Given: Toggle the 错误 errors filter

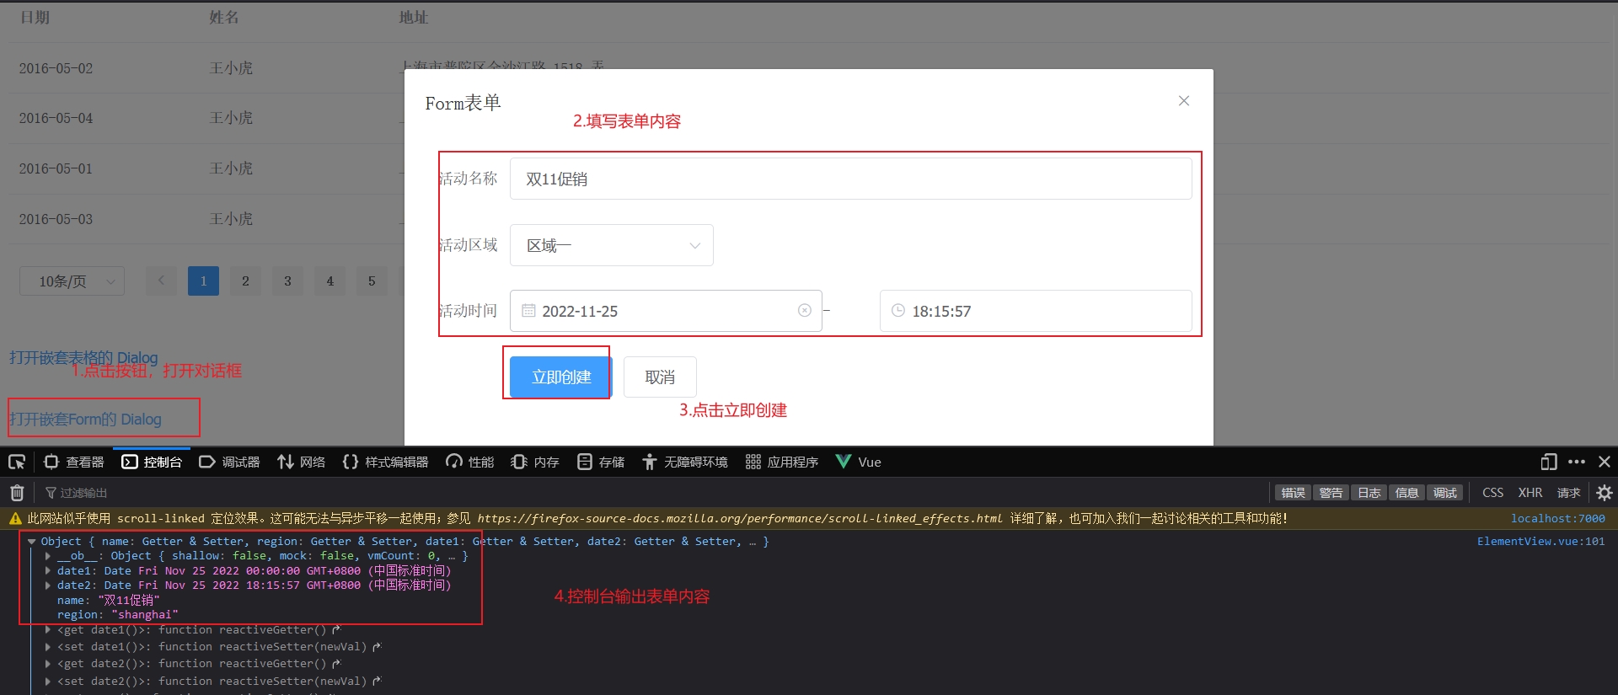Looking at the screenshot, I should 1293,493.
